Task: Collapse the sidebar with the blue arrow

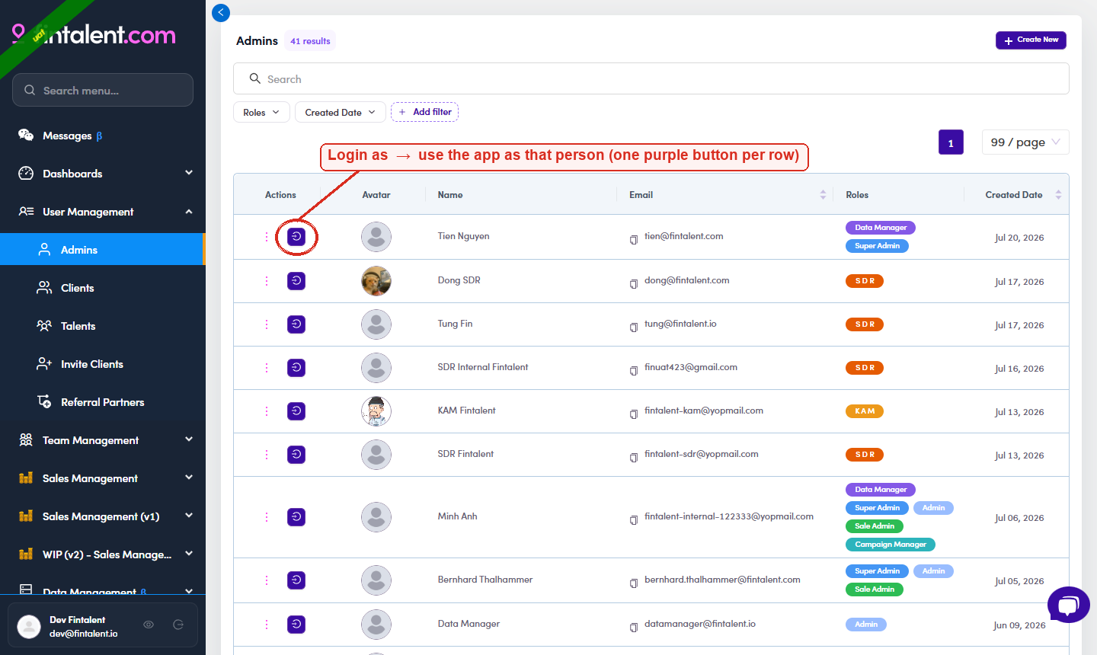Action: (x=221, y=12)
